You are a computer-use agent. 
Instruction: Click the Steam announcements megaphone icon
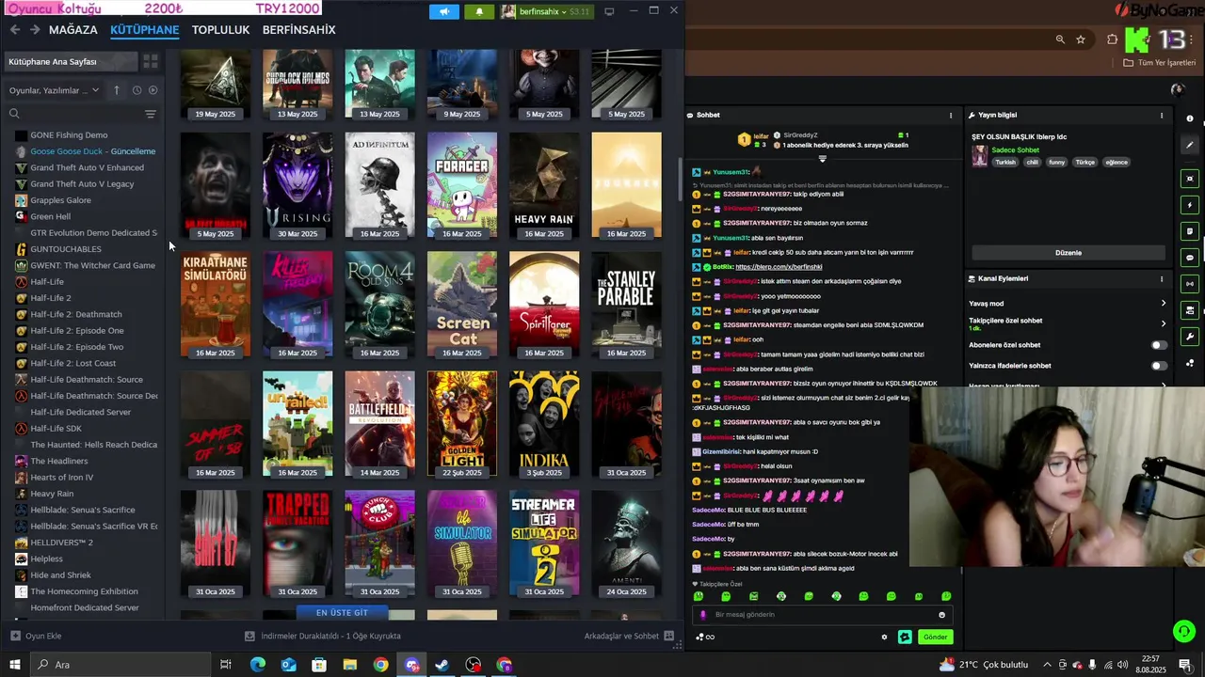(444, 11)
